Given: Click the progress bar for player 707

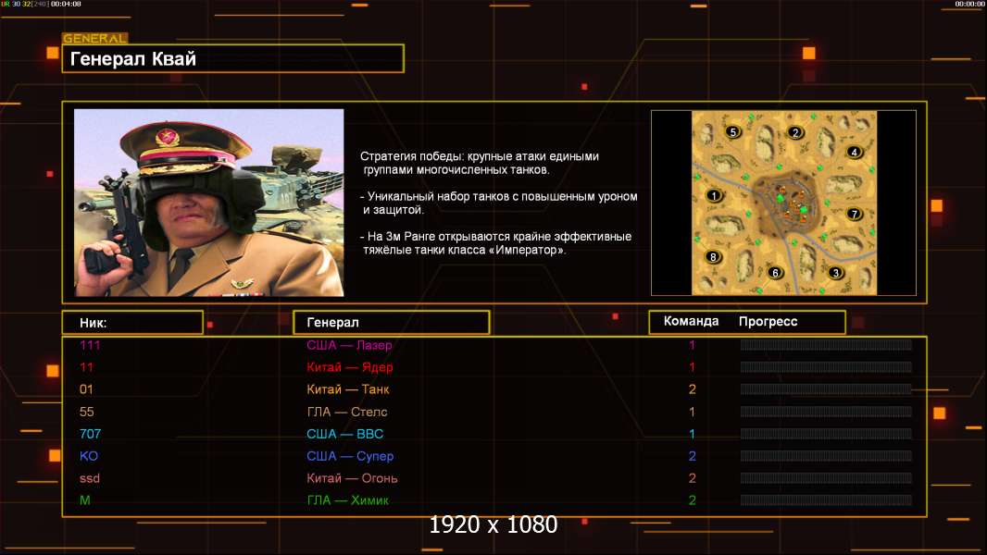Looking at the screenshot, I should coord(826,434).
